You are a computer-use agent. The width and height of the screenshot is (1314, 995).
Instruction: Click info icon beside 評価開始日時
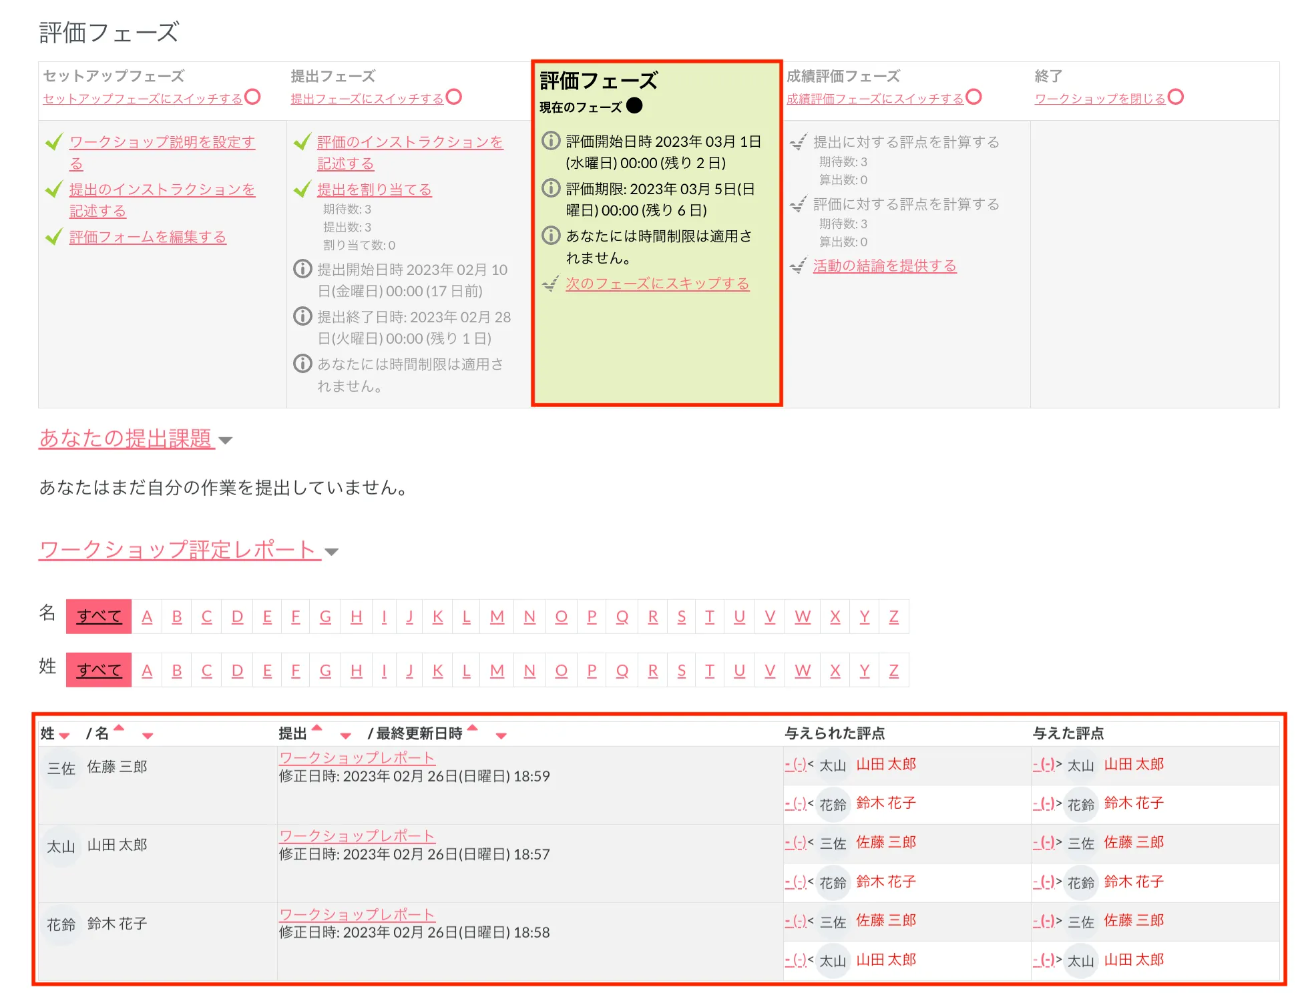pos(550,141)
